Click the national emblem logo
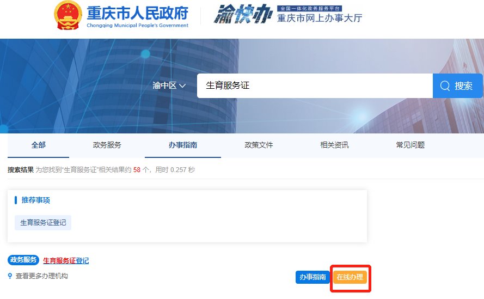Viewport: 484px width, 299px height. coord(68,15)
